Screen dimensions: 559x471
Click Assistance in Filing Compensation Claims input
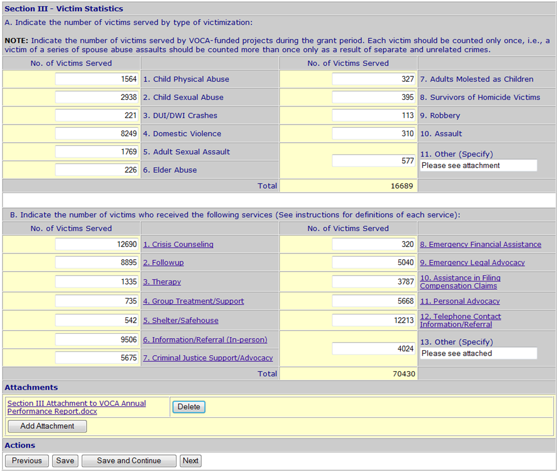(374, 282)
